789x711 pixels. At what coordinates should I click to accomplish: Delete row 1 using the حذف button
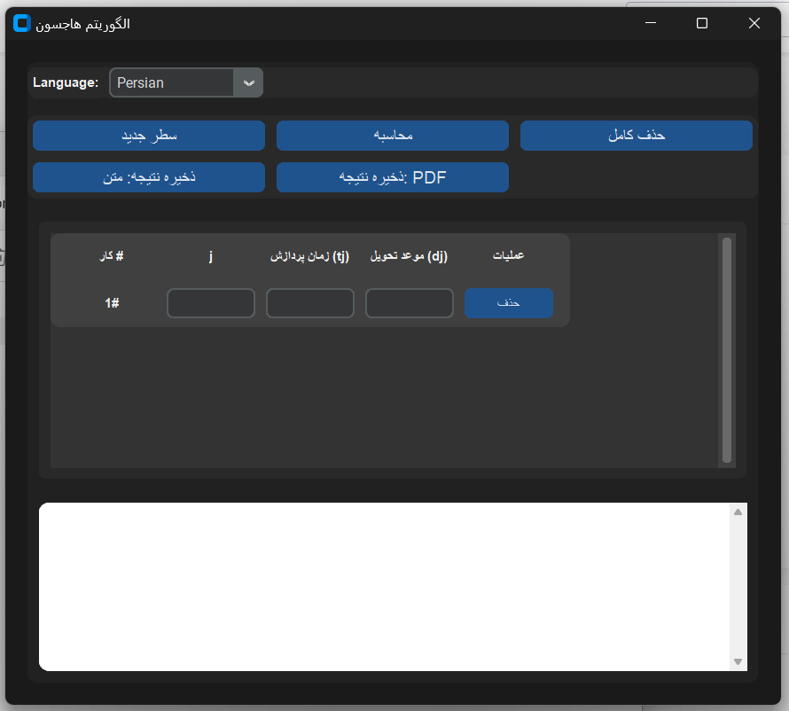[509, 303]
